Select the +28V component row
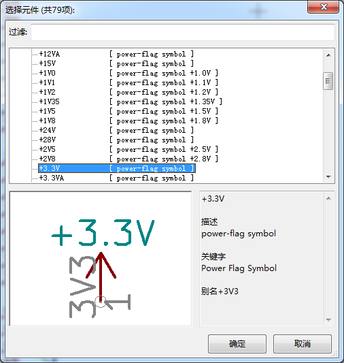 (x=116, y=140)
